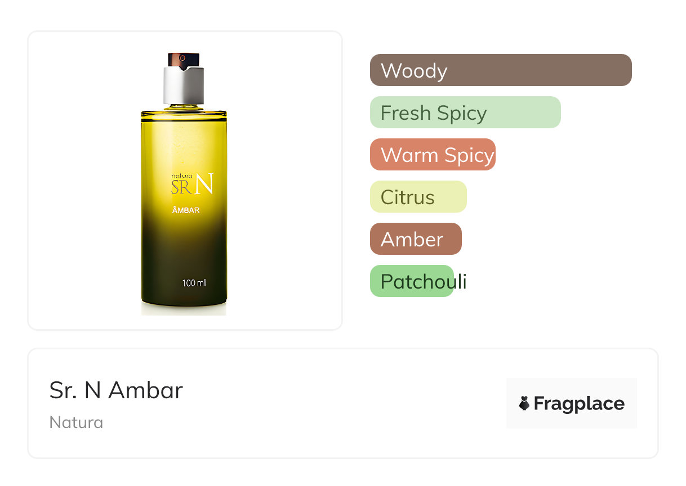Pick the Citrus accord bar
Screen dimensions: 686x486
click(x=418, y=197)
